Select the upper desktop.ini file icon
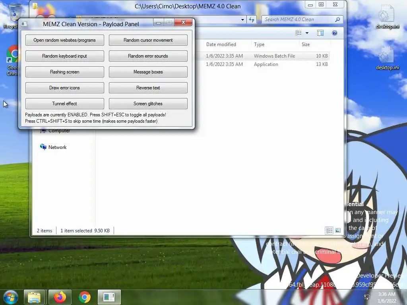 387,16
